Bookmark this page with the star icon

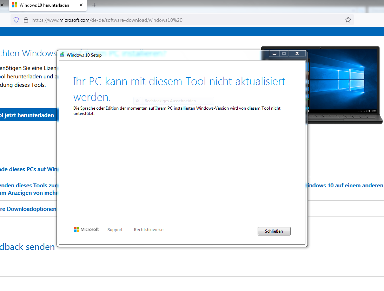(348, 20)
